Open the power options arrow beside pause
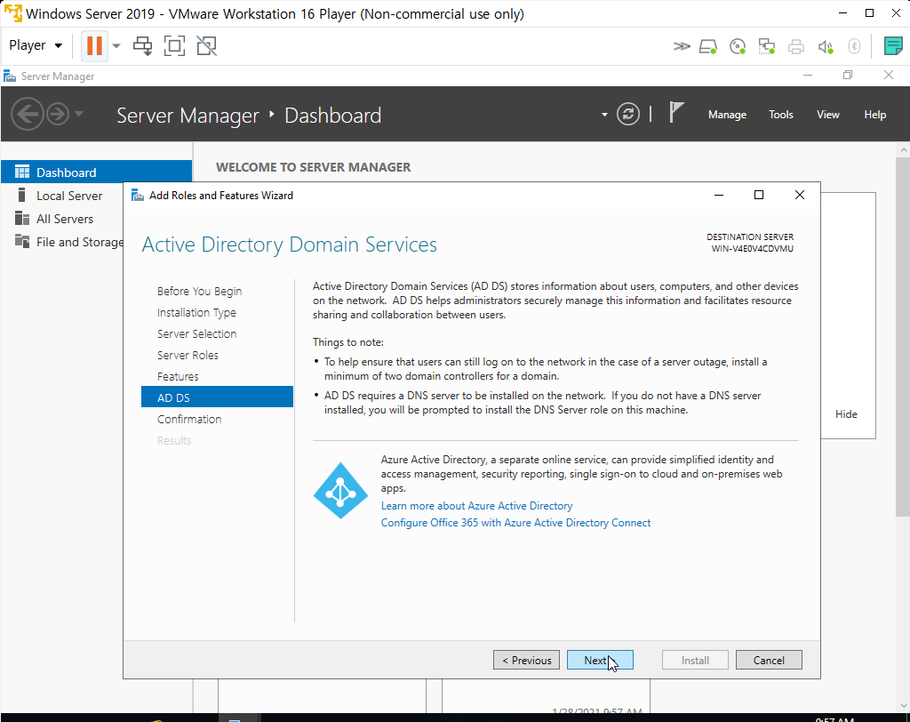The image size is (910, 722). click(x=116, y=46)
